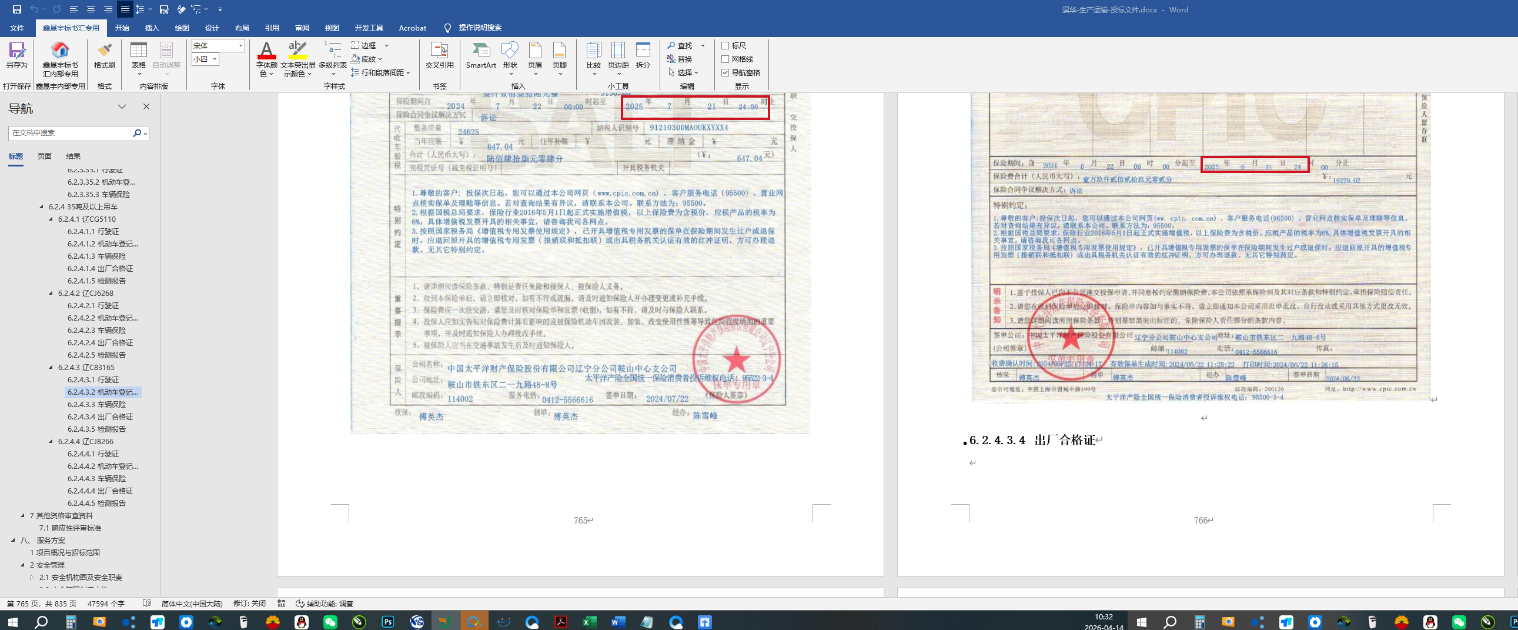
Task: Close the 导航 navigation pane
Action: 146,106
